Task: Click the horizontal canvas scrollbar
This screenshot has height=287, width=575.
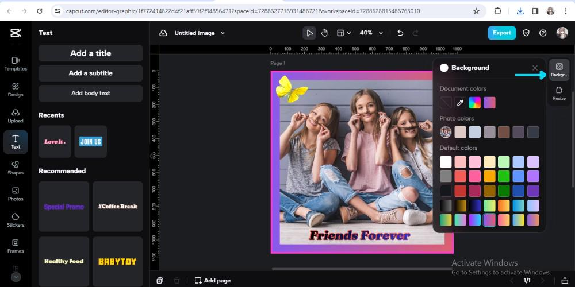Action: 362,269
